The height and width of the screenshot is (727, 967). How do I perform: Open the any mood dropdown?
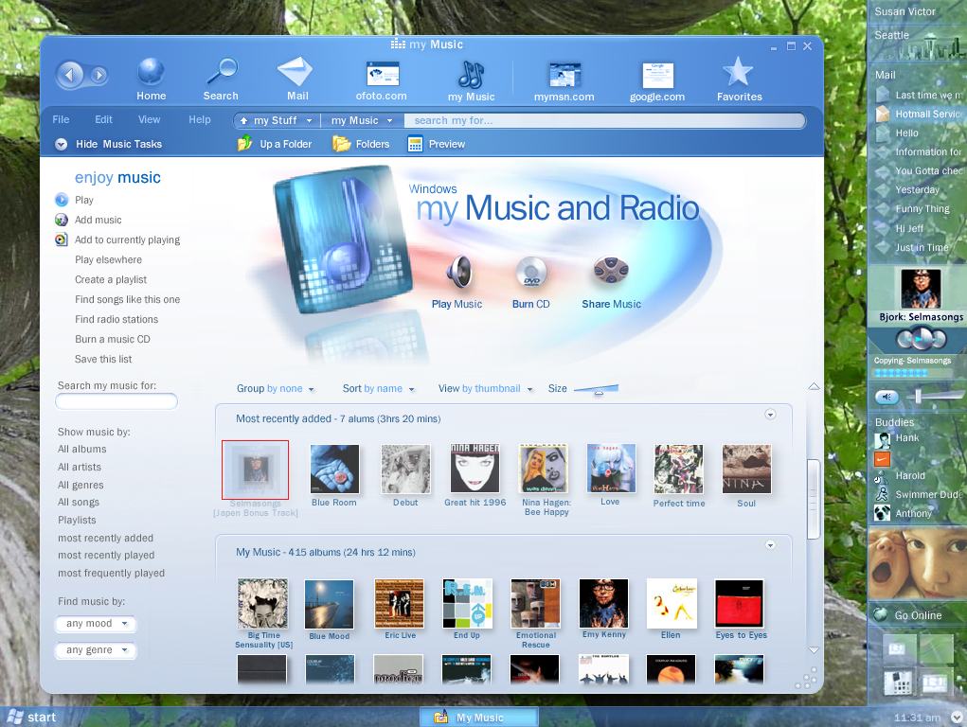click(x=96, y=624)
